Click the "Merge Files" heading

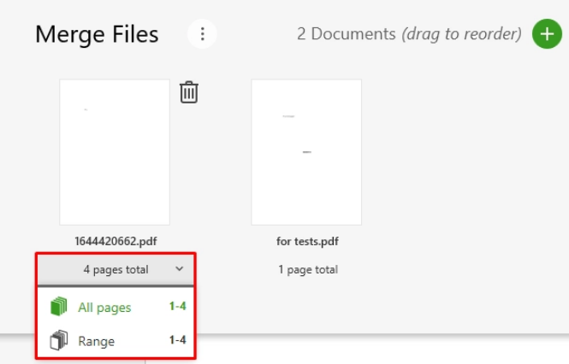pyautogui.click(x=97, y=34)
